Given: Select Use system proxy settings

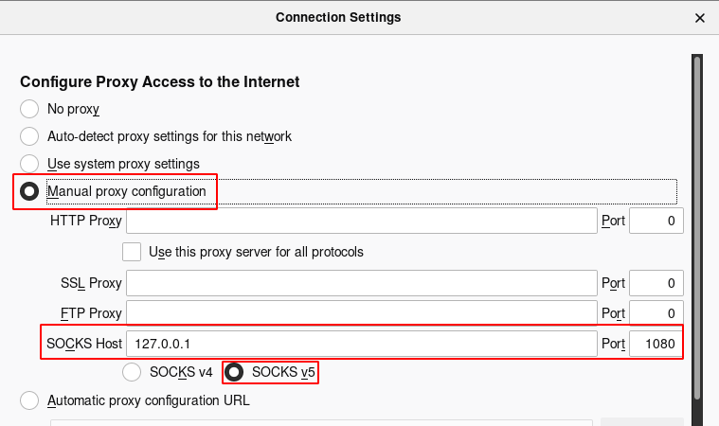Looking at the screenshot, I should point(30,164).
